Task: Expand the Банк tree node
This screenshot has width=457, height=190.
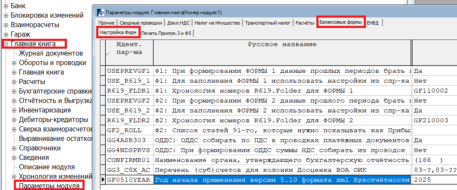Action: [x=6, y=6]
